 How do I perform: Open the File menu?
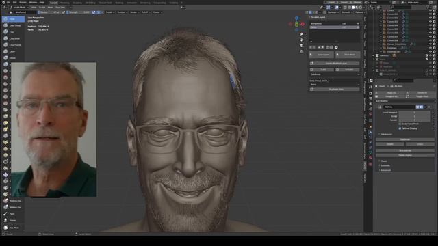point(8,3)
